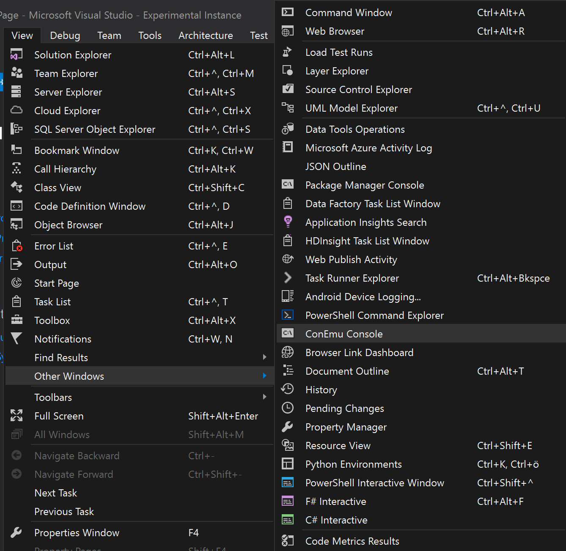
Task: Click the SQL Server Object Explorer icon
Action: pyautogui.click(x=16, y=129)
